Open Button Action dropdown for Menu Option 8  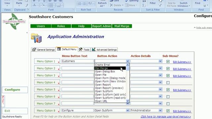pyautogui.click(x=128, y=110)
